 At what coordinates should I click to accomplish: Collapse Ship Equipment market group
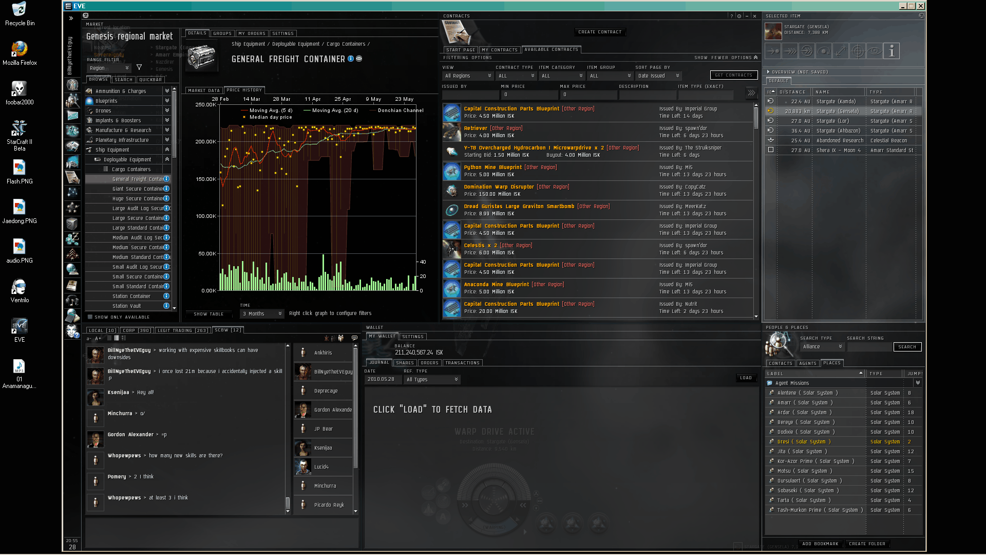click(x=167, y=150)
